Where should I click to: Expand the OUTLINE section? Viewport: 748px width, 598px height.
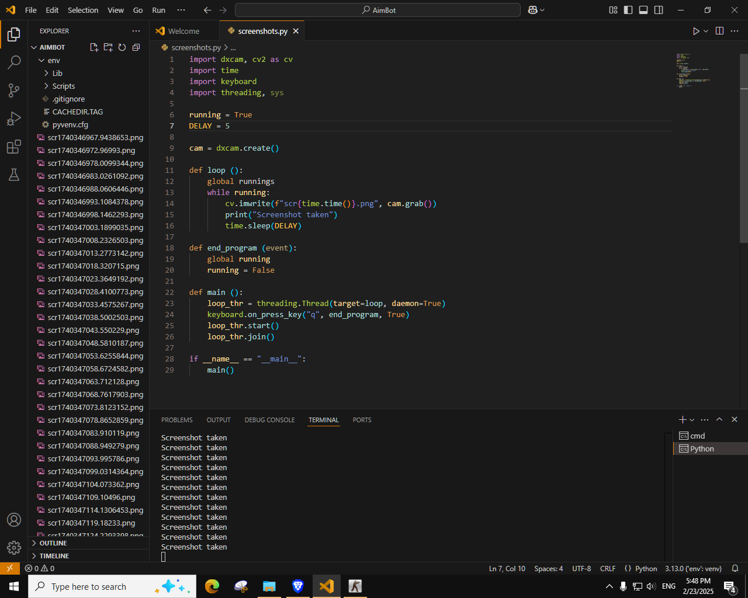(x=89, y=543)
